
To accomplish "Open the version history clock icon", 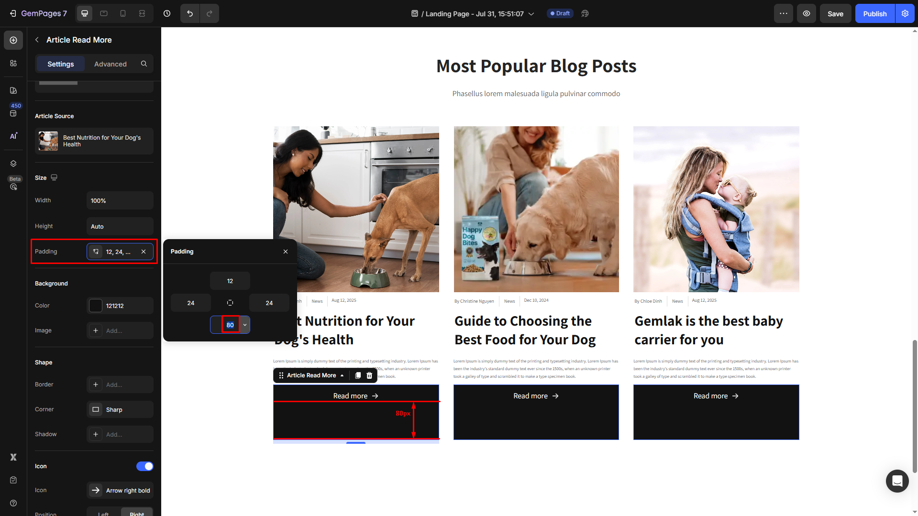I will click(167, 13).
